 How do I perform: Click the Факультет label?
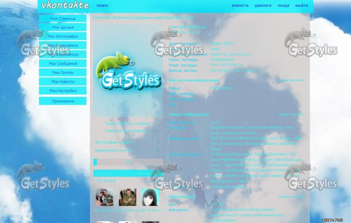[179, 210]
